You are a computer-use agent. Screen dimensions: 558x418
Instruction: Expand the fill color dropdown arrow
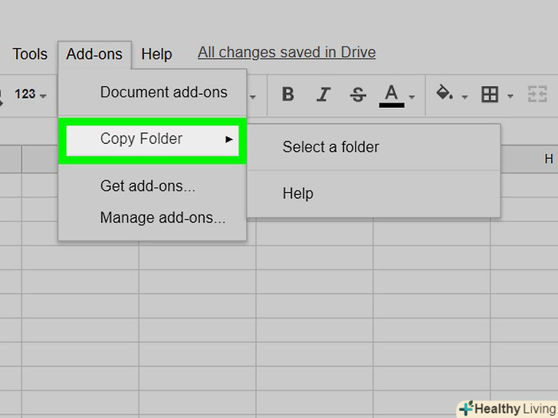point(464,96)
